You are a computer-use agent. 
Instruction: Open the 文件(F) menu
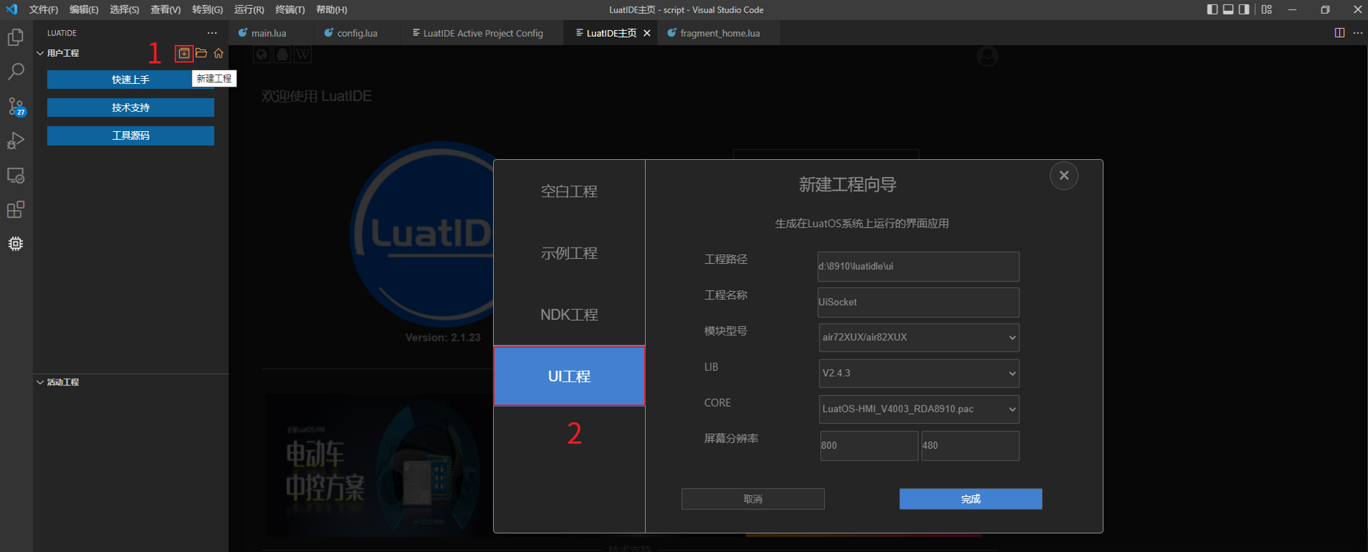(43, 10)
